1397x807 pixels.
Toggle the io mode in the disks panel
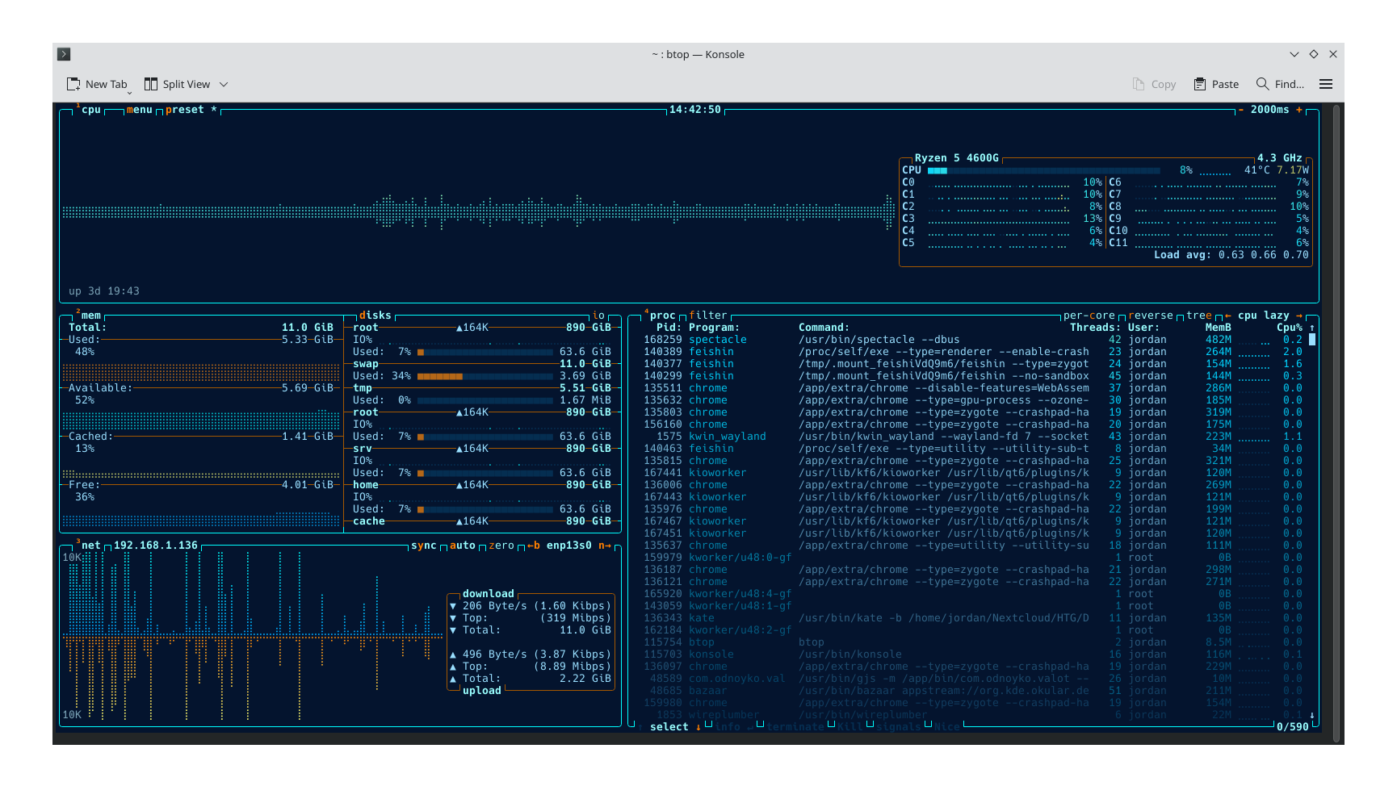pyautogui.click(x=598, y=316)
